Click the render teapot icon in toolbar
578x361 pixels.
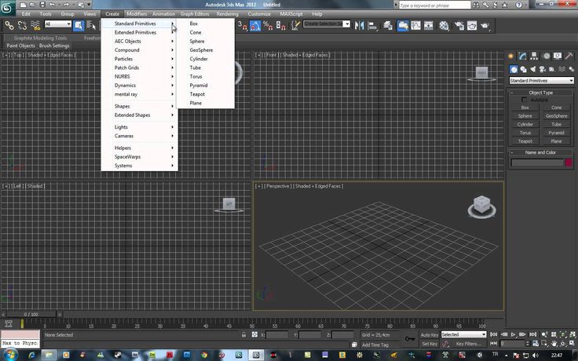(485, 25)
